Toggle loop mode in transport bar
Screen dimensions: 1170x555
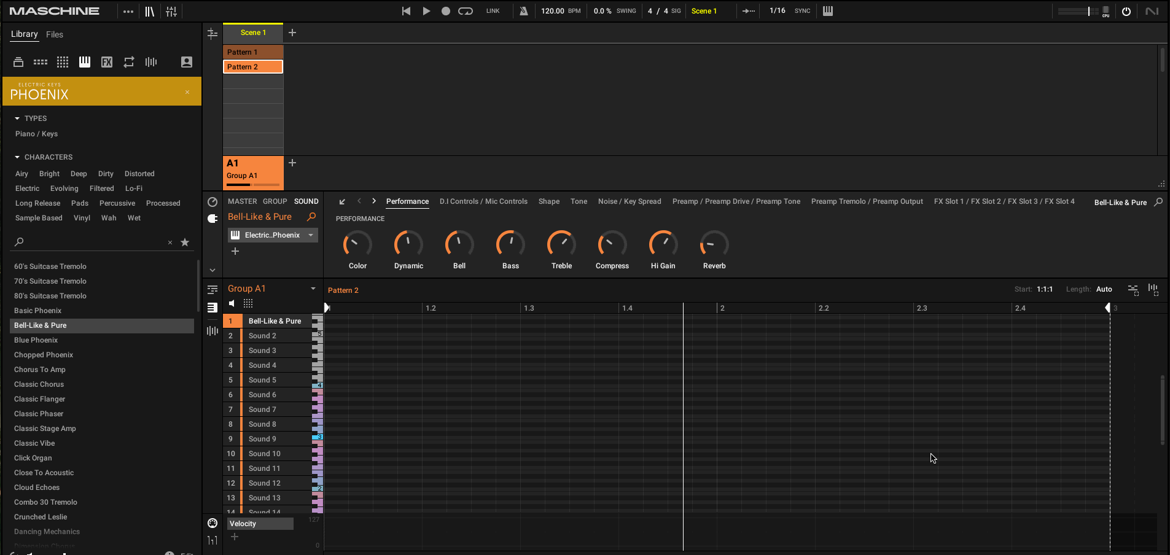(x=466, y=11)
